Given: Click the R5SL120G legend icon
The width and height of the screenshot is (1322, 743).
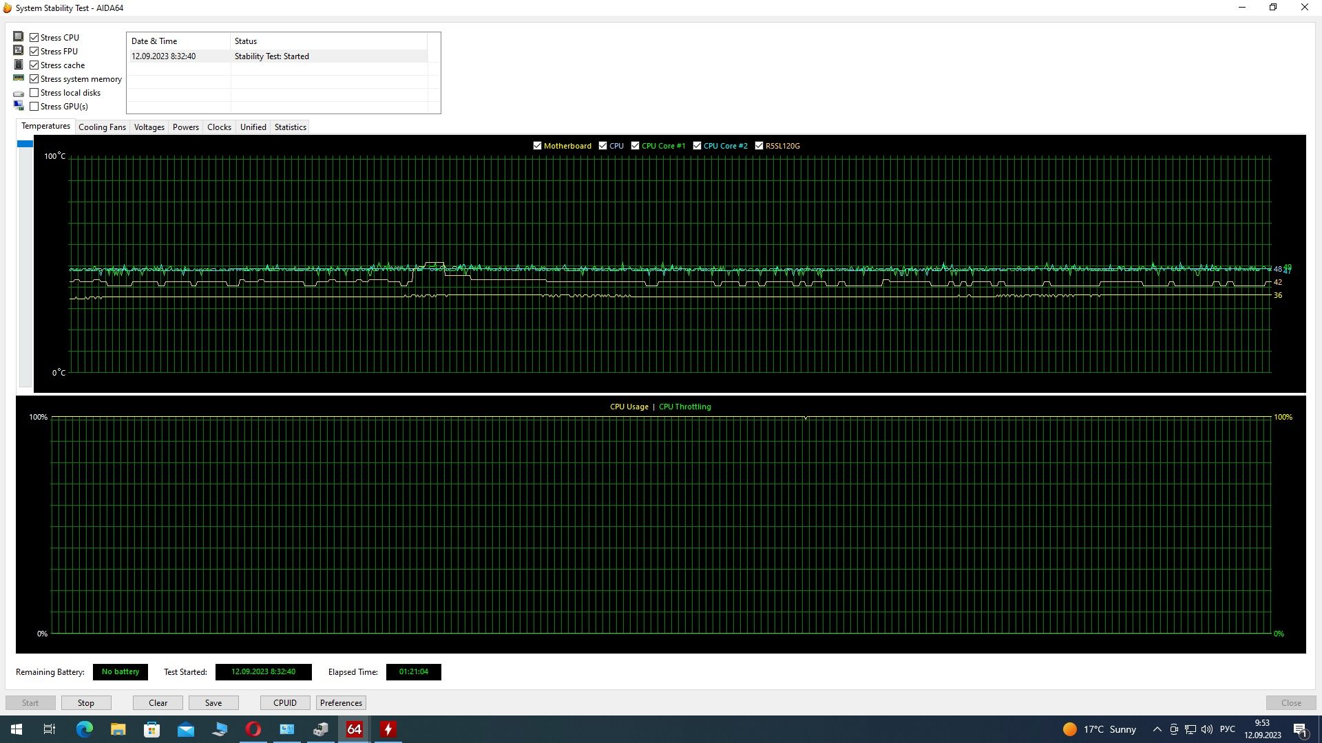Looking at the screenshot, I should pos(760,145).
